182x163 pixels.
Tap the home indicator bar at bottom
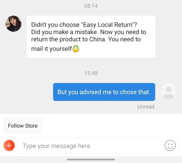[x=91, y=159]
